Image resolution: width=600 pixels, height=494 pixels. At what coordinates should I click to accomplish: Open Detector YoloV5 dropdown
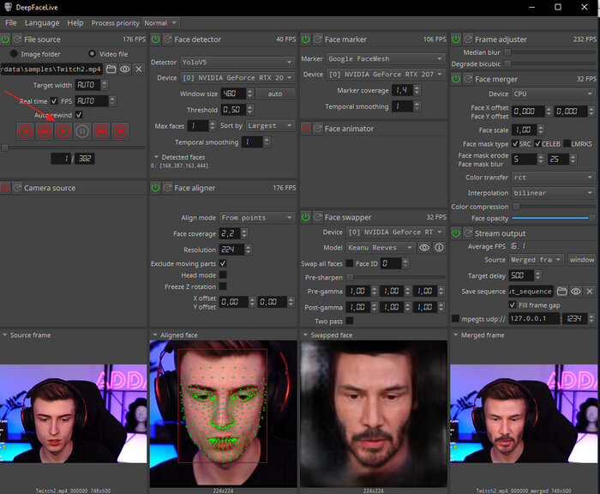(x=237, y=62)
